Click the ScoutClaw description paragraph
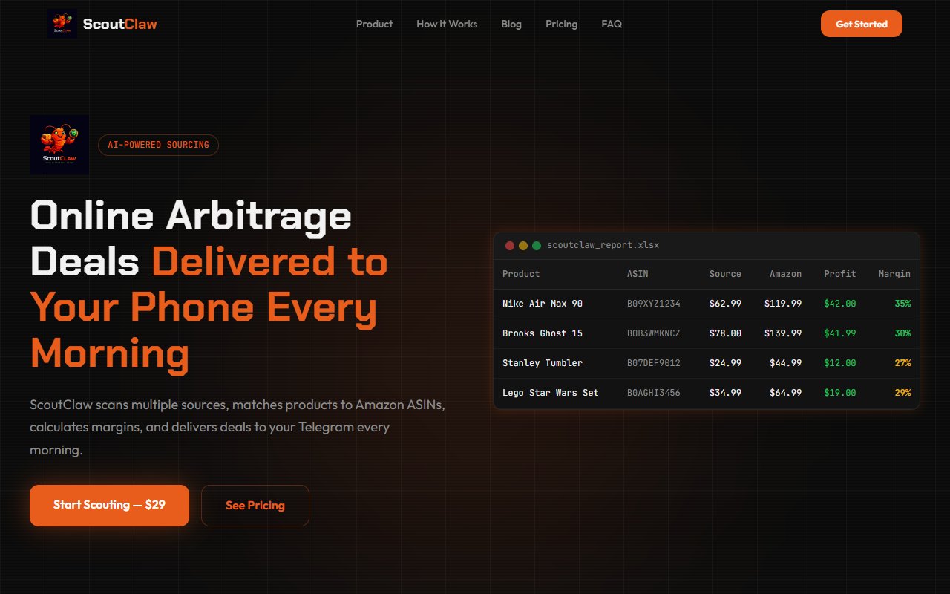950x594 pixels. coord(237,428)
